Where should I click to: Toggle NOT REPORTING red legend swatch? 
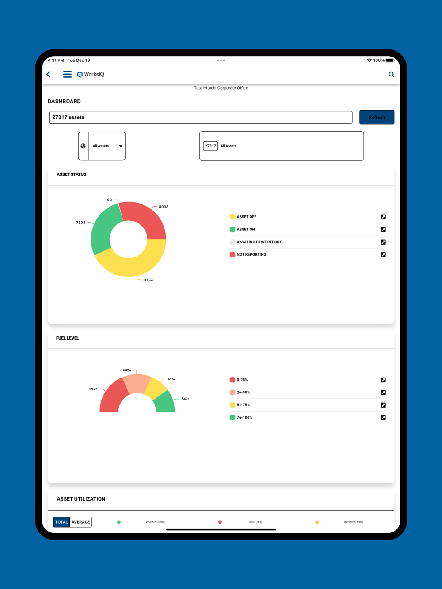(232, 255)
